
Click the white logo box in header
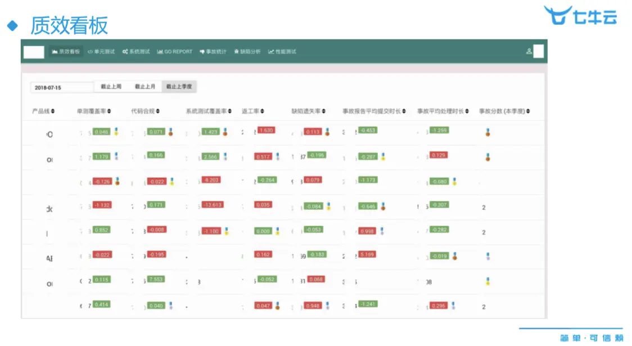(x=34, y=52)
